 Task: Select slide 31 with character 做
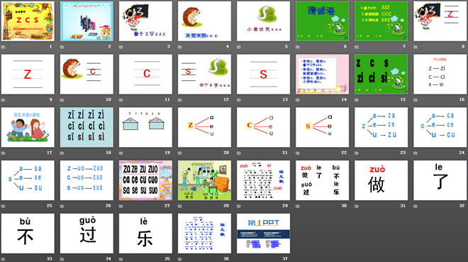point(381,180)
